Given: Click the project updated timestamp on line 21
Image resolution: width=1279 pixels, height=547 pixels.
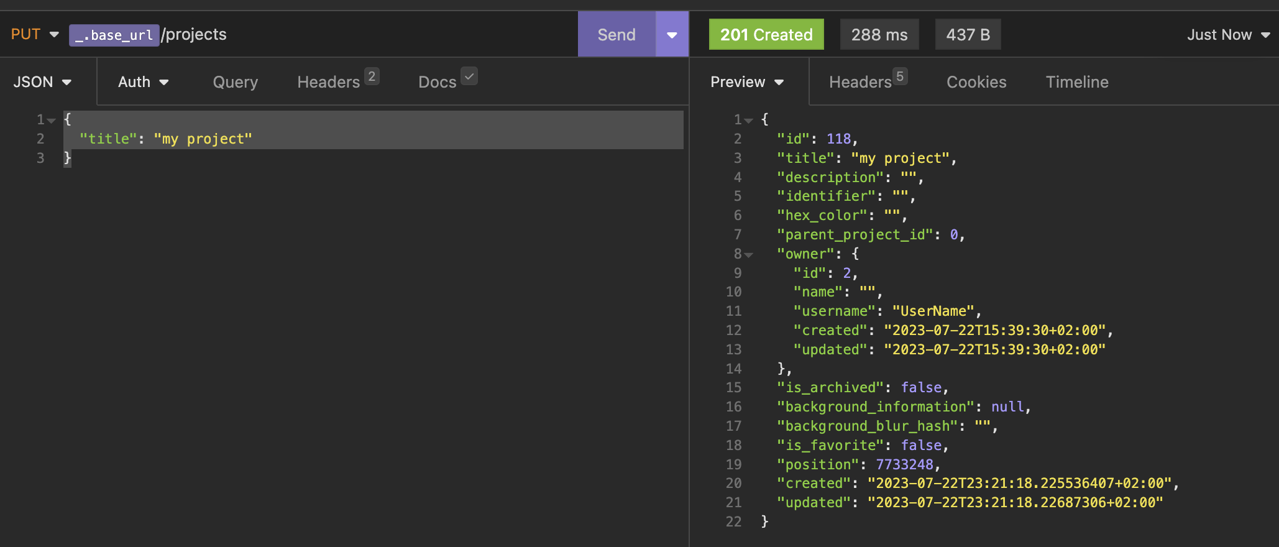Looking at the screenshot, I should coord(1016,502).
